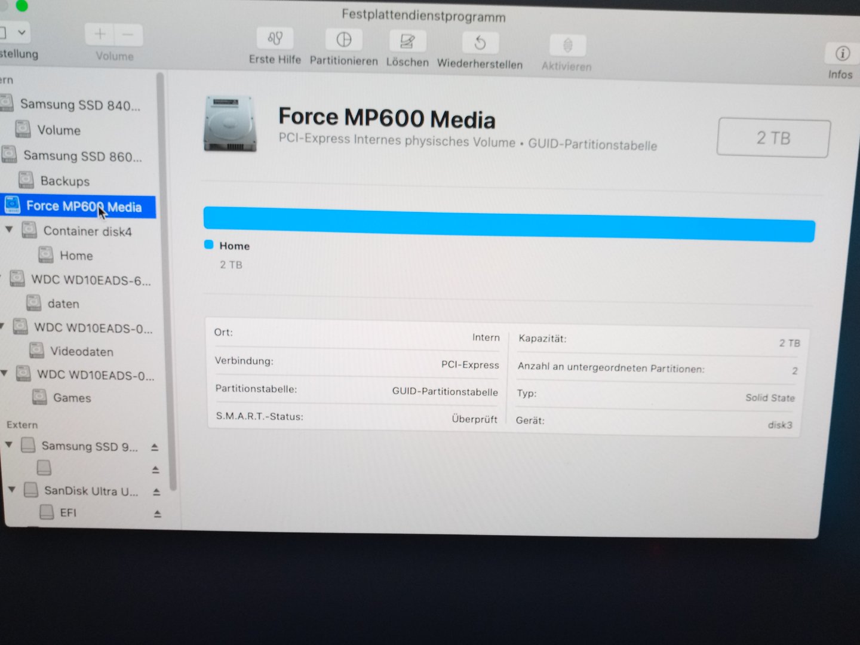Image resolution: width=860 pixels, height=645 pixels.
Task: Click the Kapazität value 2 TB
Action: coord(789,343)
